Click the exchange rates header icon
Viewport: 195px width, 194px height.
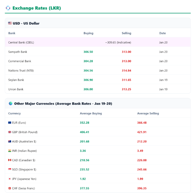(8, 8)
